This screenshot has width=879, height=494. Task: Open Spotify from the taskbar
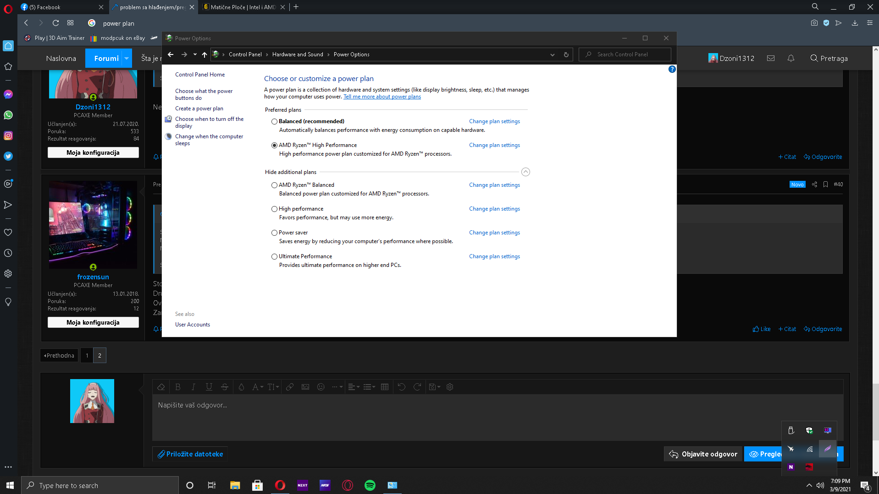click(370, 485)
